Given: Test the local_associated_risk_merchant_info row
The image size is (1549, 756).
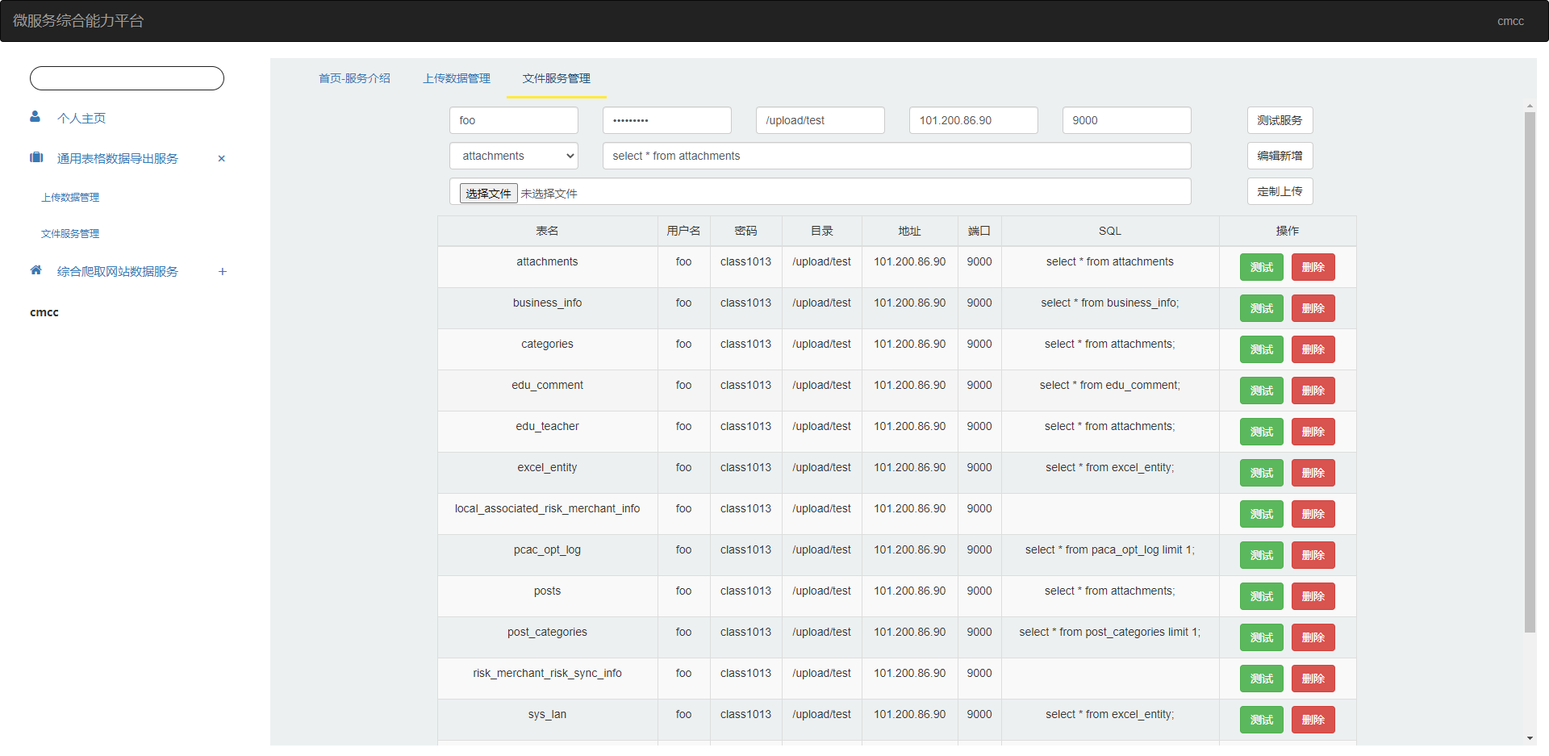Looking at the screenshot, I should 1262,514.
